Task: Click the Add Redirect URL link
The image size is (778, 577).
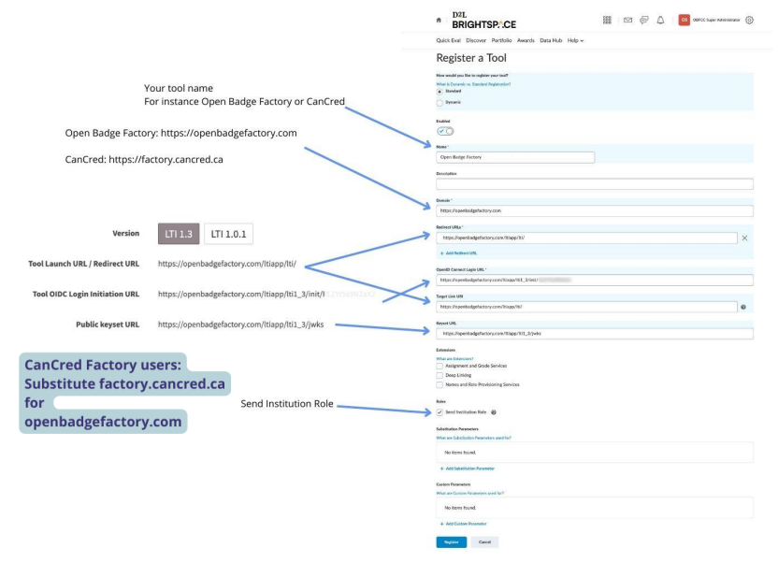Action: [458, 253]
